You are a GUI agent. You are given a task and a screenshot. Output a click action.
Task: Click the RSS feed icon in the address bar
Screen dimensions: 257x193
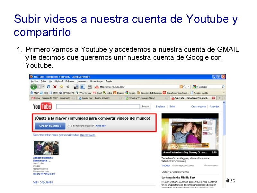pyautogui.click(x=181, y=87)
